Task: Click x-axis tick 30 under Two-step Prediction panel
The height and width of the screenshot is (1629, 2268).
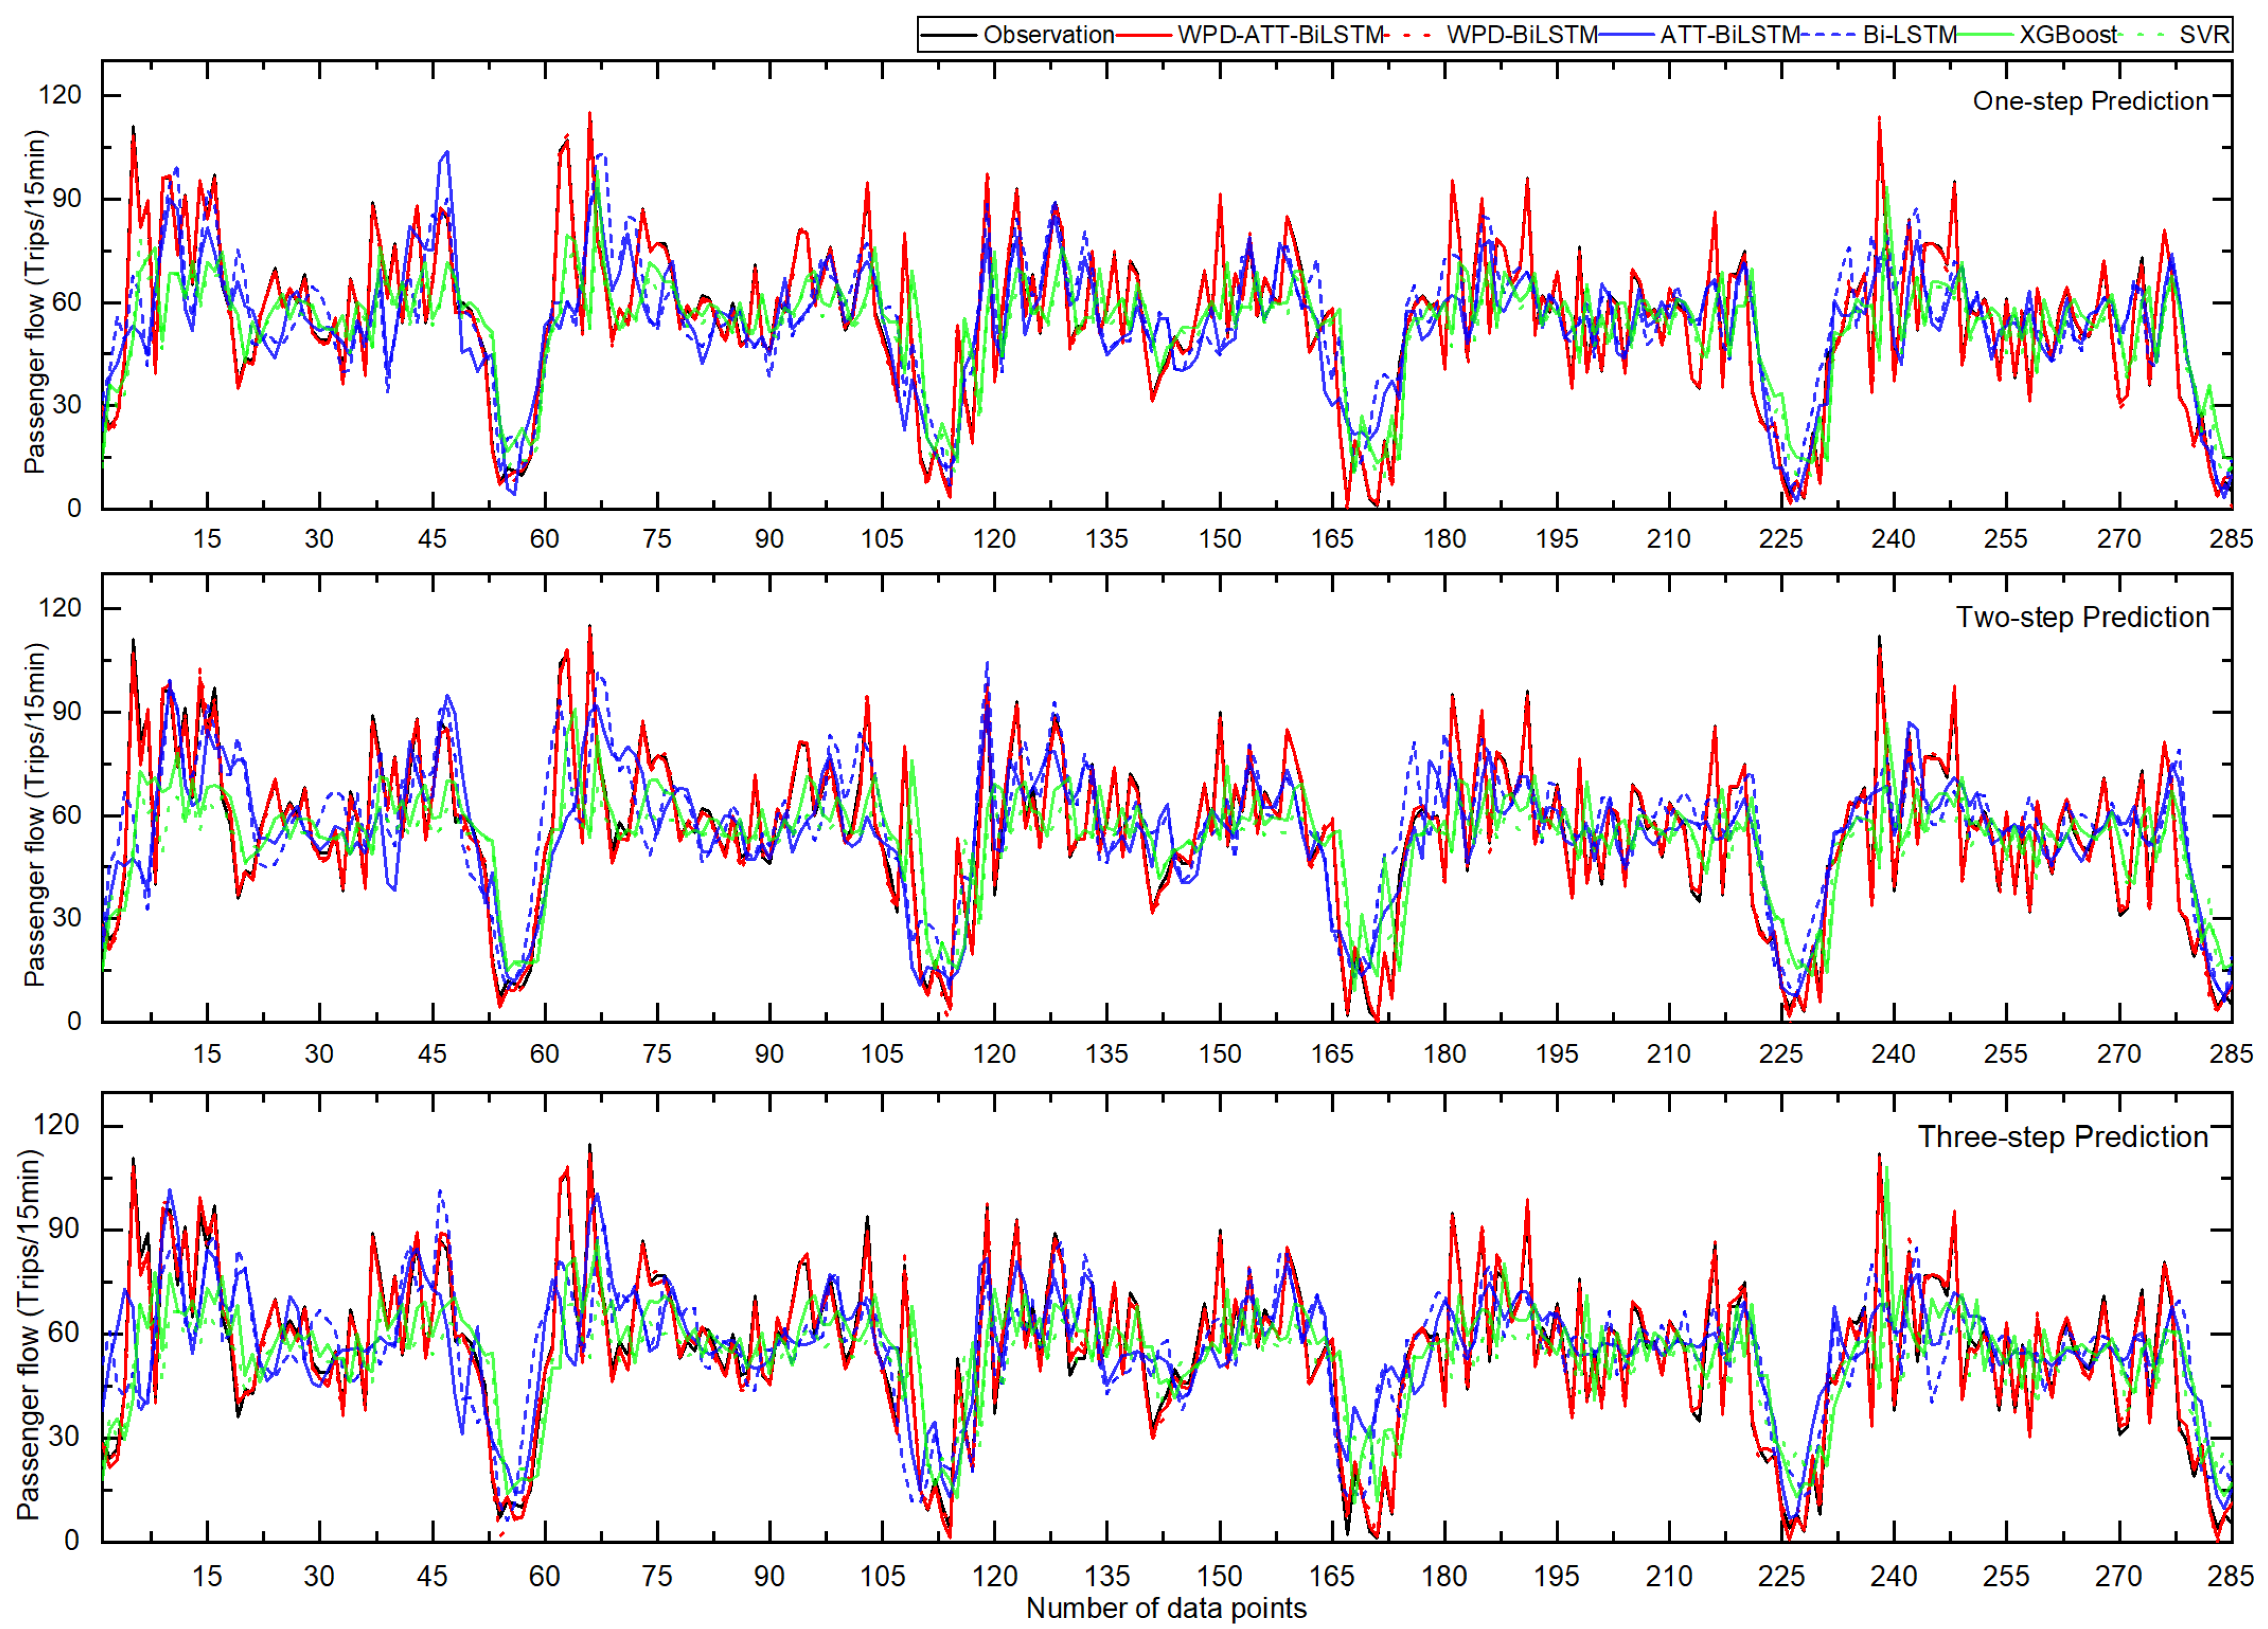Action: click(319, 1053)
